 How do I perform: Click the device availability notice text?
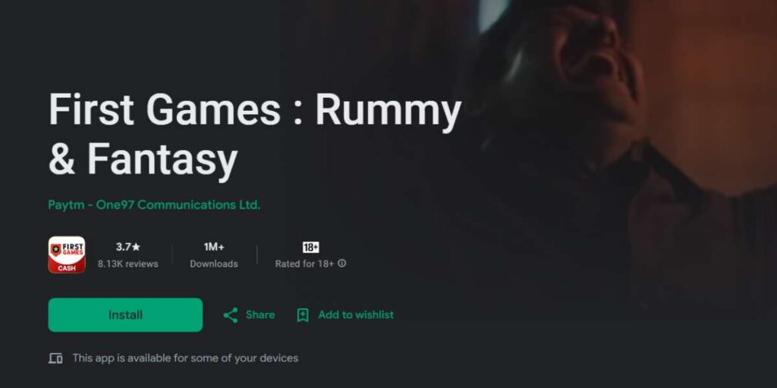(x=185, y=358)
